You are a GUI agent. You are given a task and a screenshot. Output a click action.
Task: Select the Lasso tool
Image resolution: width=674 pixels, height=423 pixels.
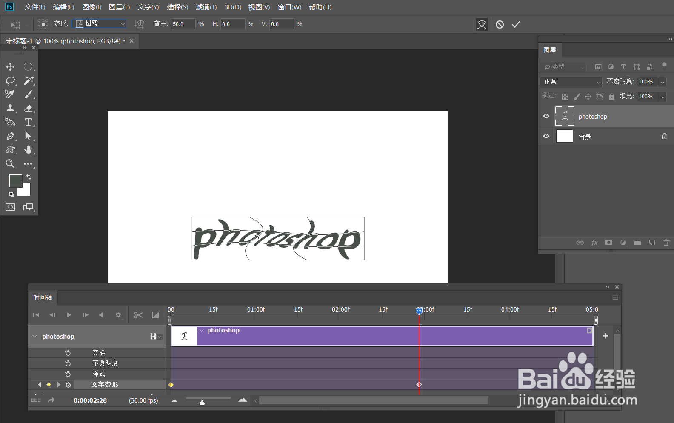[x=10, y=81]
